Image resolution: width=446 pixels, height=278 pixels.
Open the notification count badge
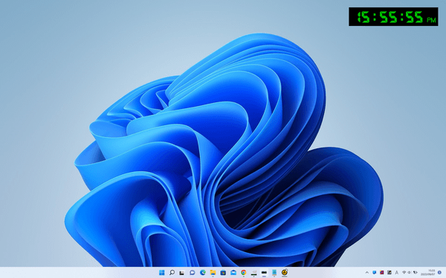point(439,272)
